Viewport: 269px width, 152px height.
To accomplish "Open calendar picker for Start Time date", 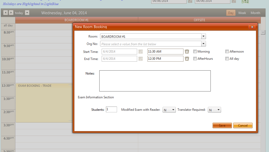I will tap(141, 52).
